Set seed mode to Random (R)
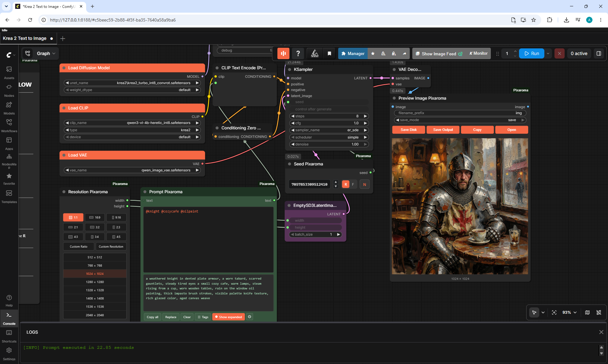Screen dimensions: 608x364 tap(345, 184)
